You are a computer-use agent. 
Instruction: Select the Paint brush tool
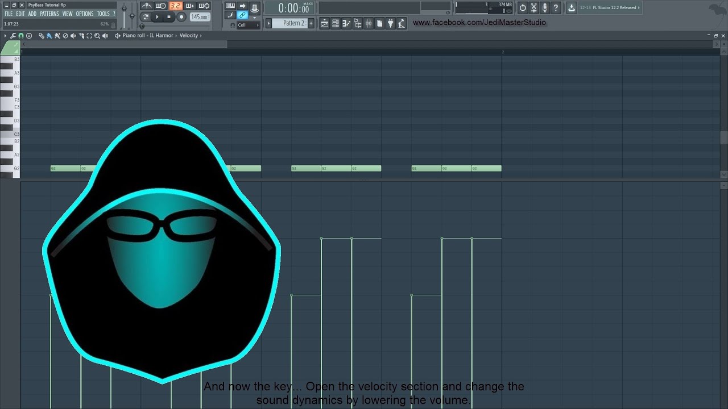[49, 36]
